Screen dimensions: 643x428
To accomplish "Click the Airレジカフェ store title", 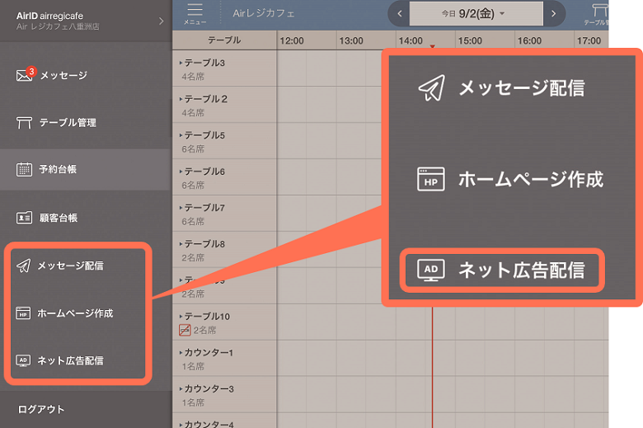I will [264, 13].
